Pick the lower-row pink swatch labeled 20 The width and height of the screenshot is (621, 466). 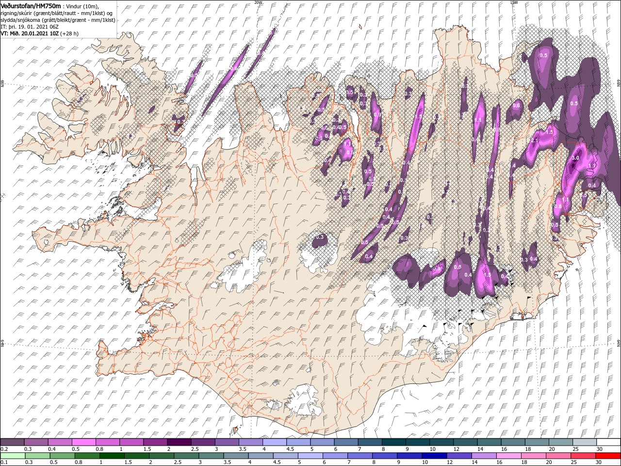click(x=559, y=455)
